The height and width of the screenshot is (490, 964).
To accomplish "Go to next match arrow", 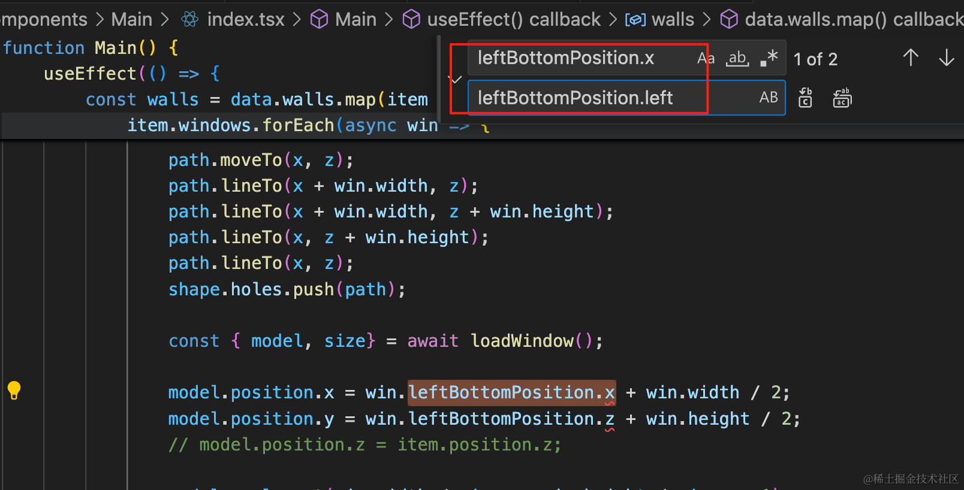I will [x=947, y=58].
